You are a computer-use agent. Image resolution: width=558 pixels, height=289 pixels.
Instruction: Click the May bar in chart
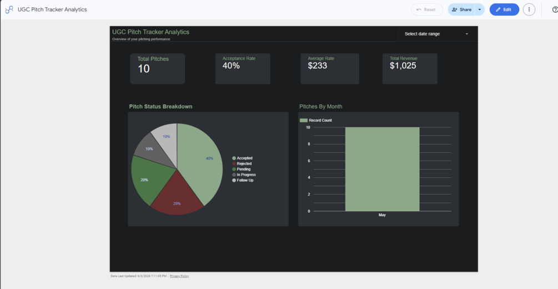click(x=382, y=170)
